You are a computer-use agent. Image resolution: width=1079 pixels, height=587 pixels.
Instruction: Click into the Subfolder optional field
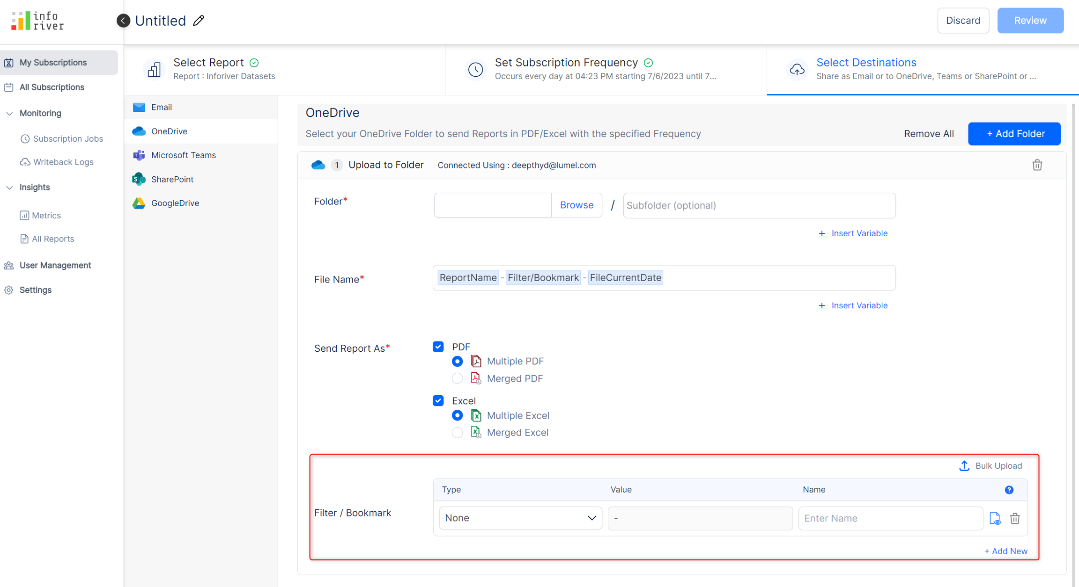pyautogui.click(x=759, y=205)
